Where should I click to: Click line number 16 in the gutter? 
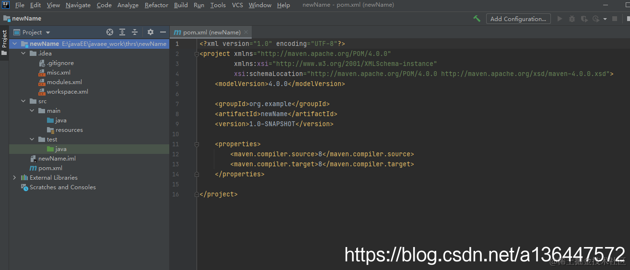pyautogui.click(x=175, y=194)
